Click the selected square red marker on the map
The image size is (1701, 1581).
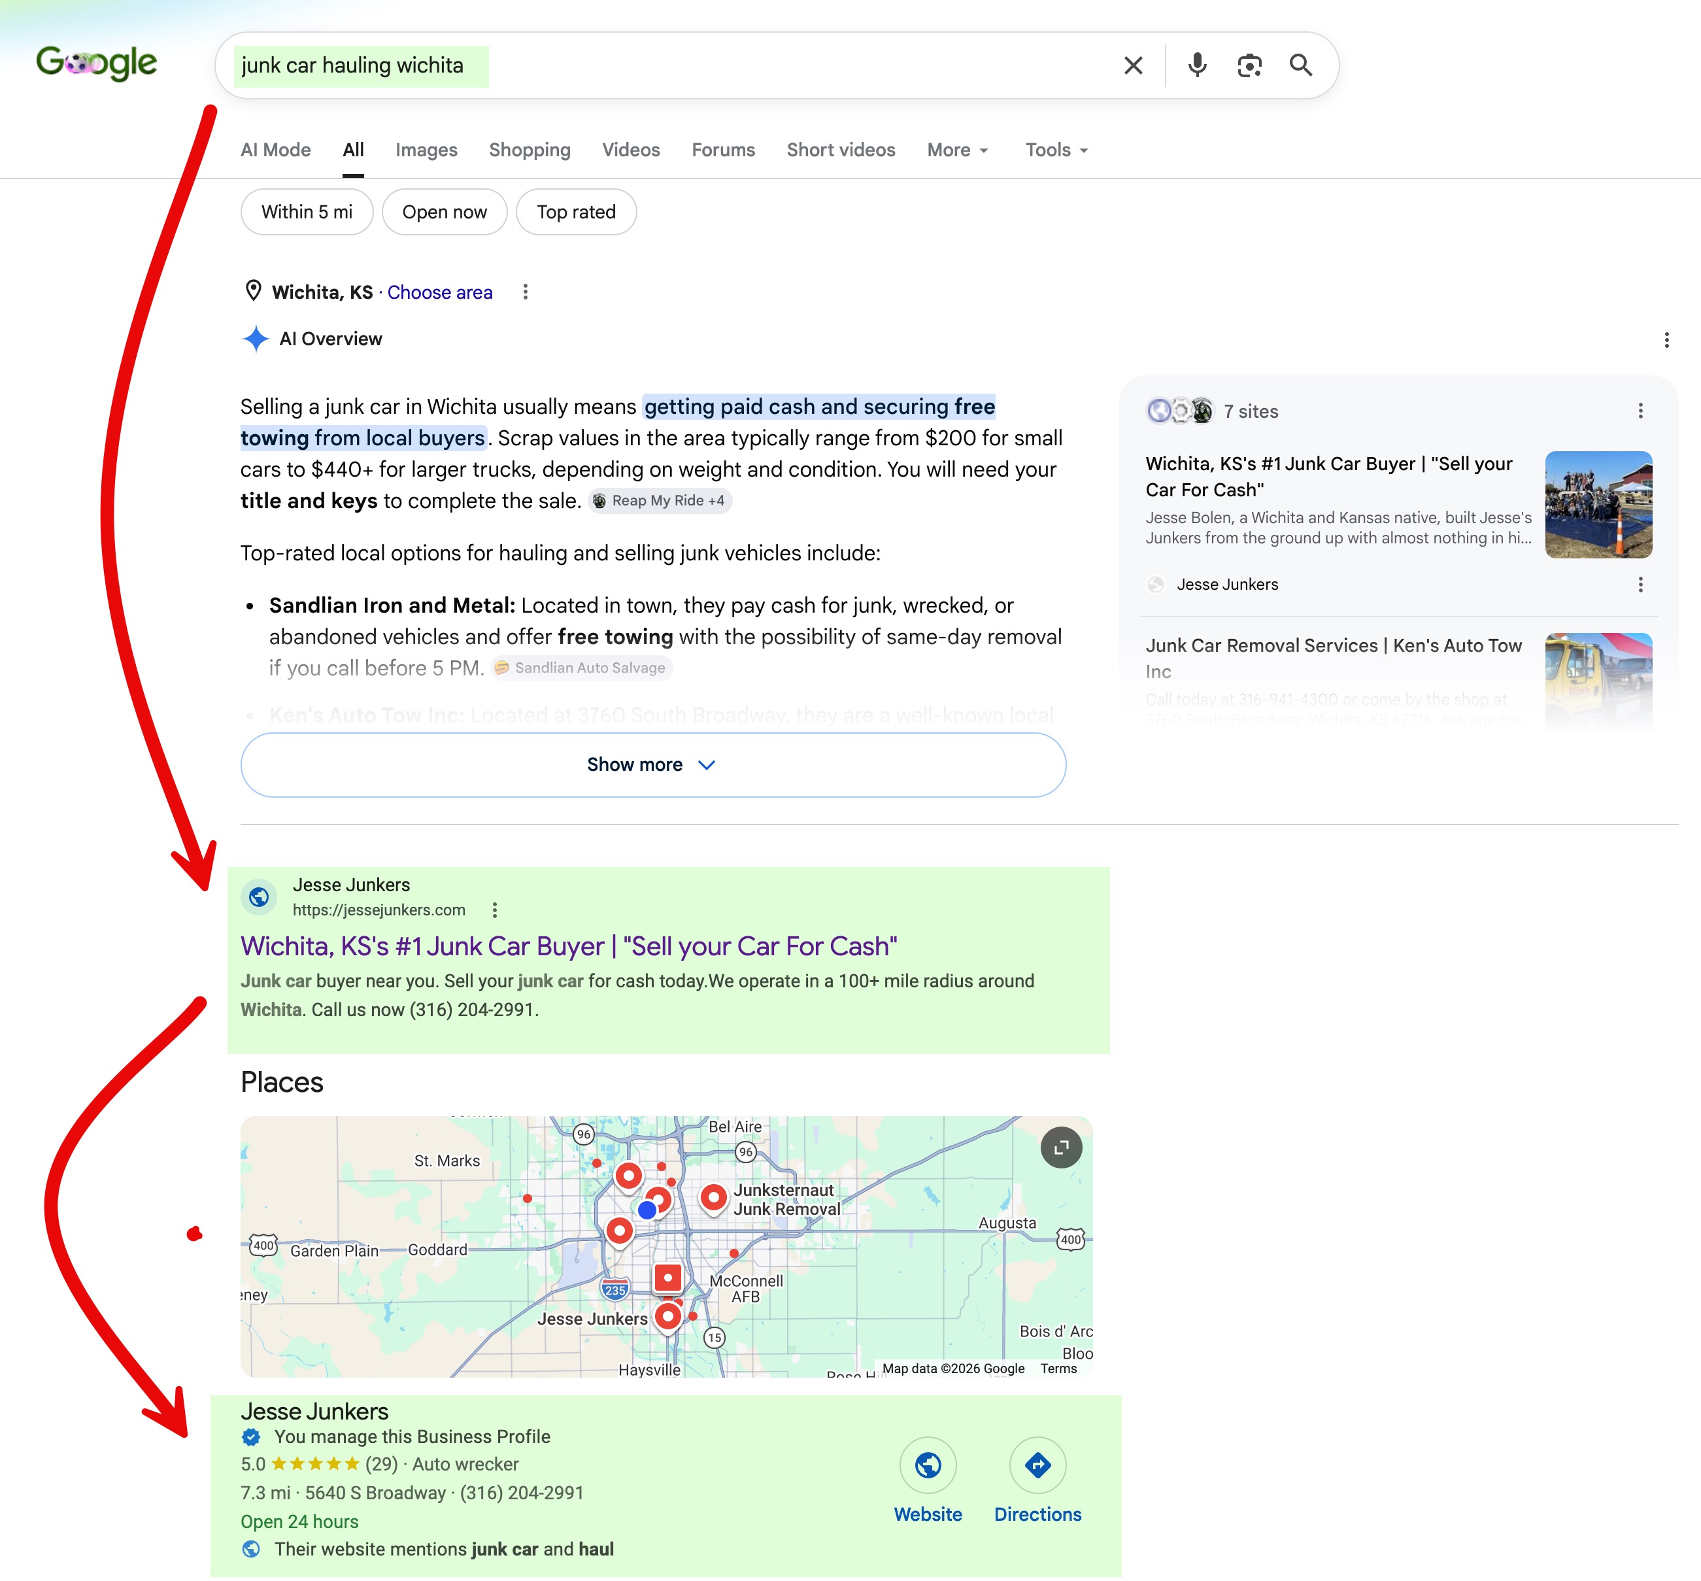pos(668,1278)
